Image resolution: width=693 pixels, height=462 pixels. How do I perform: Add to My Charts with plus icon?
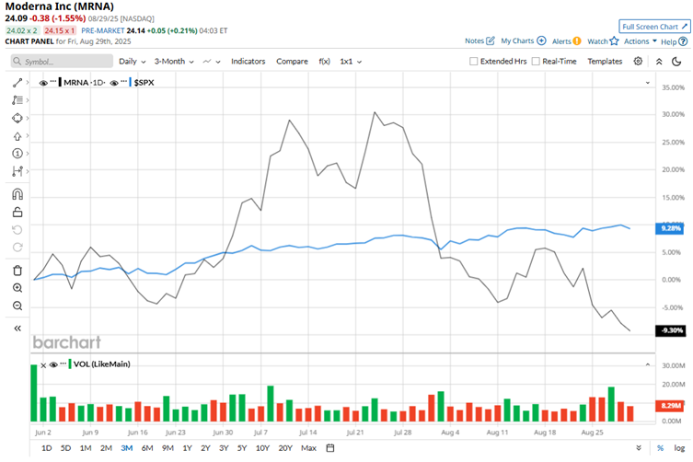[x=541, y=40]
